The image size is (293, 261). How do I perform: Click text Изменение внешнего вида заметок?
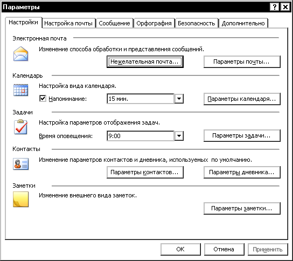pos(88,195)
